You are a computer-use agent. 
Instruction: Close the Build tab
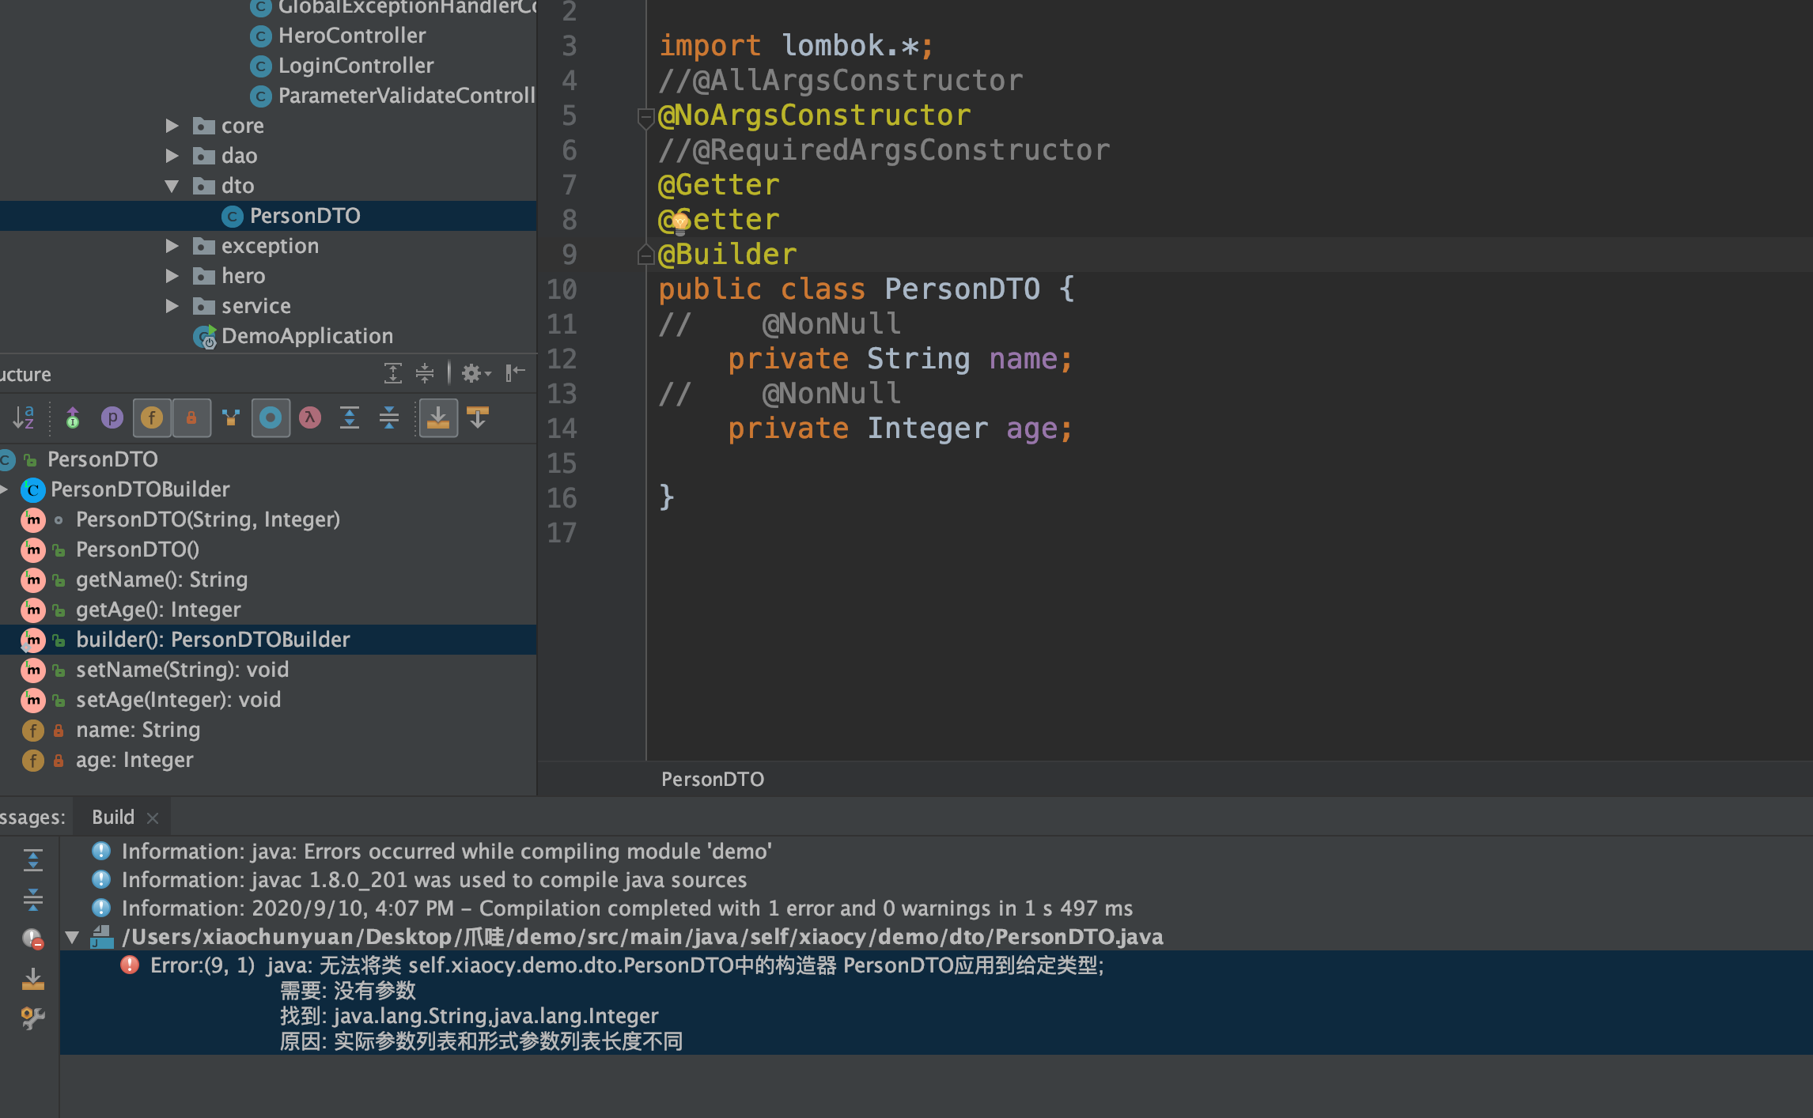(153, 818)
